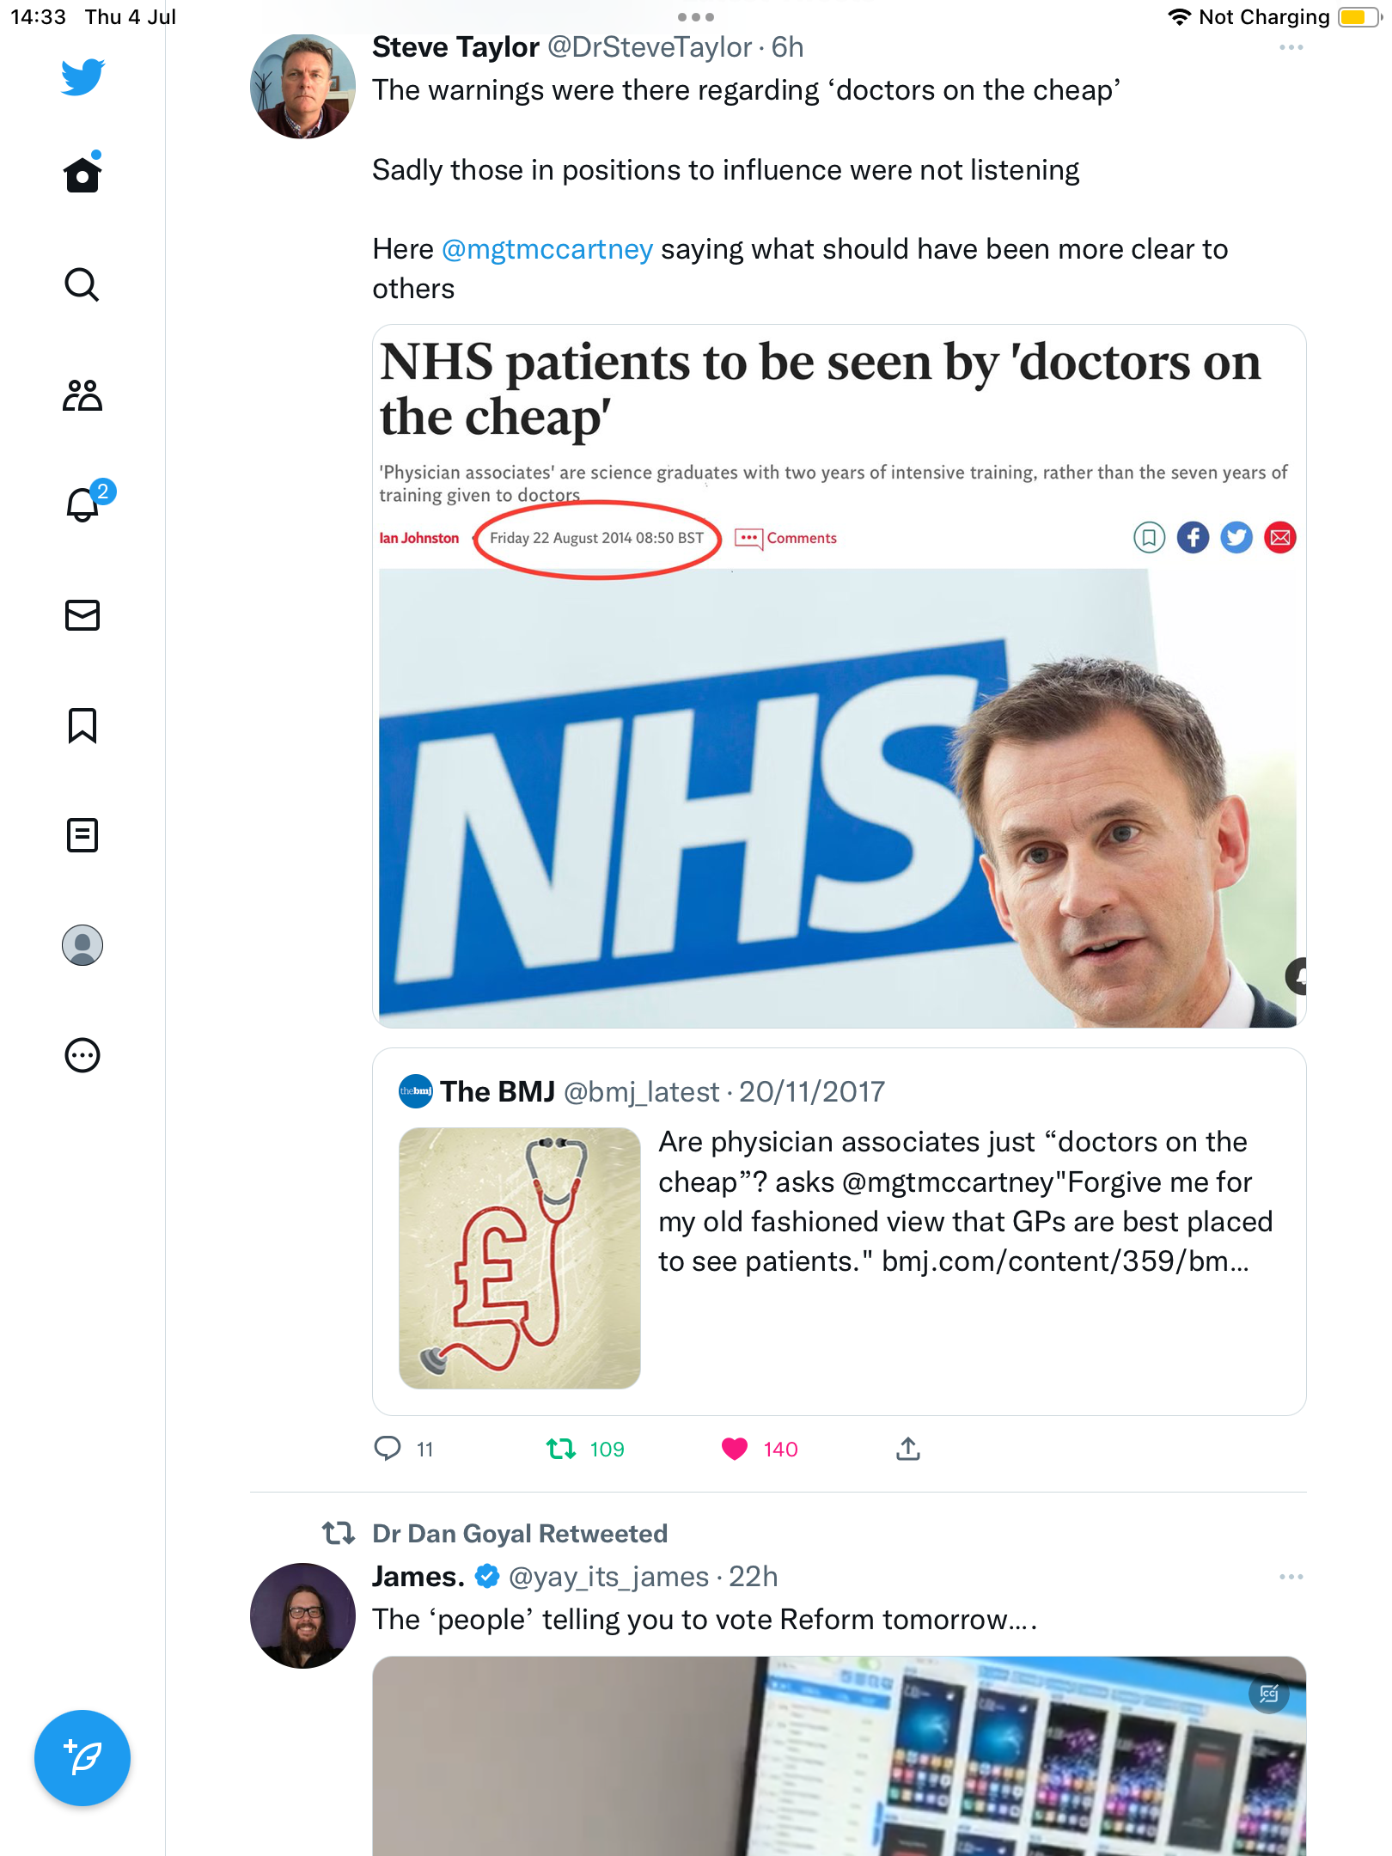The height and width of the screenshot is (1856, 1392).
Task: Expand the More options menu in sidebar
Action: [82, 1055]
